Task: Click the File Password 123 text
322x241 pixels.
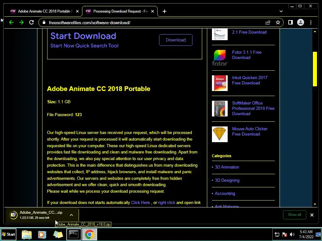Action: click(64, 115)
